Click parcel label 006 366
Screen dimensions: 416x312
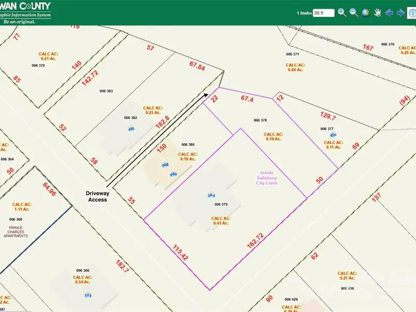pyautogui.click(x=83, y=270)
